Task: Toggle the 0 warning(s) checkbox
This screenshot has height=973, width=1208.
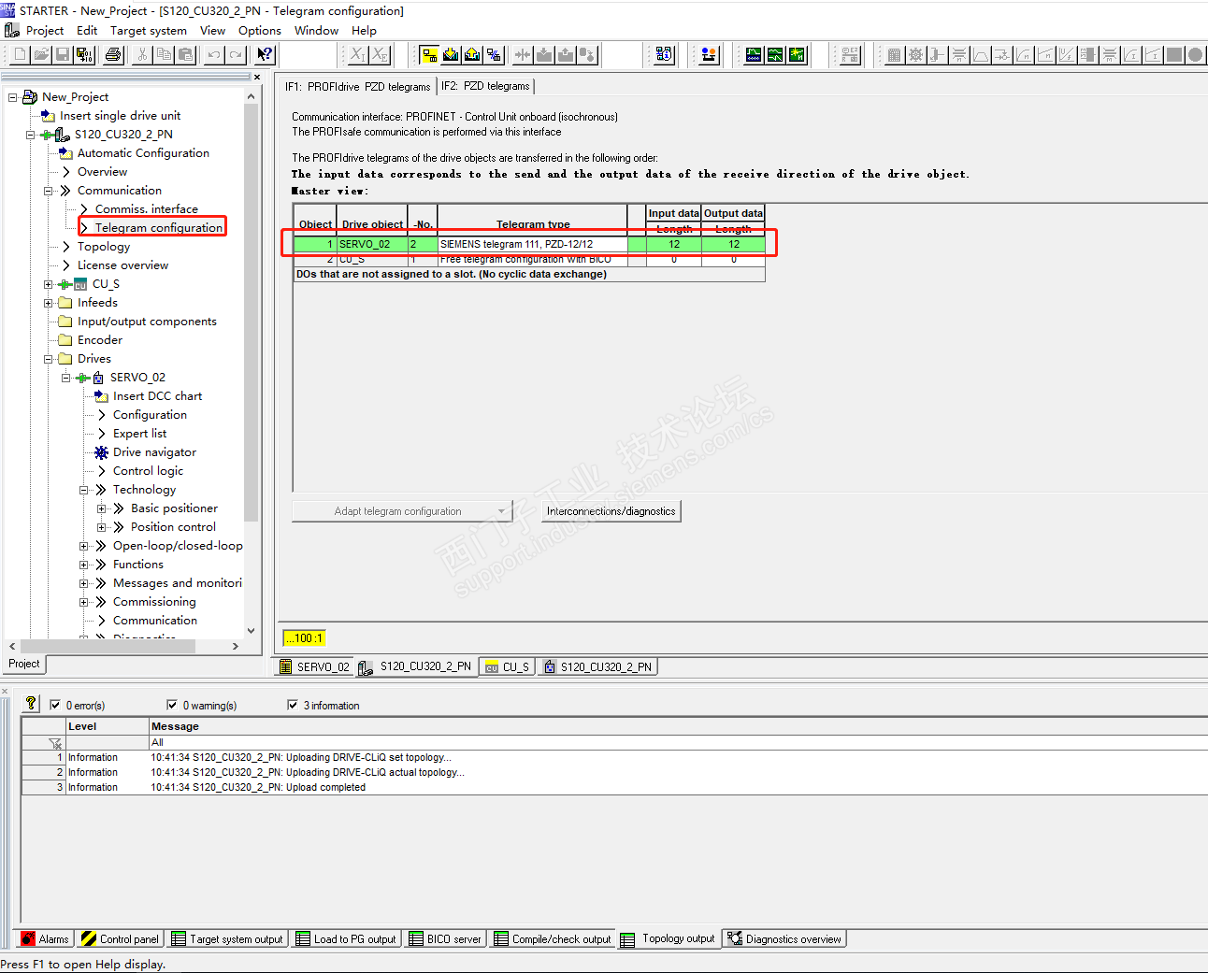Action: tap(172, 706)
